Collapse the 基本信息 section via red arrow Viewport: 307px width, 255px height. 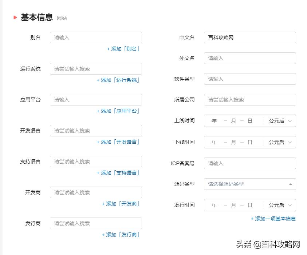click(x=15, y=17)
